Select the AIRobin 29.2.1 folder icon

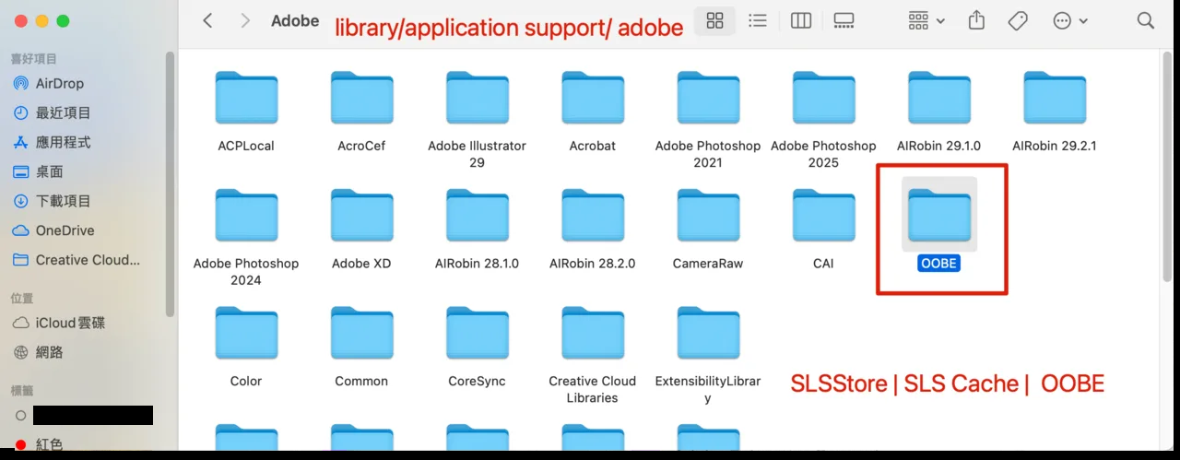pyautogui.click(x=1055, y=98)
